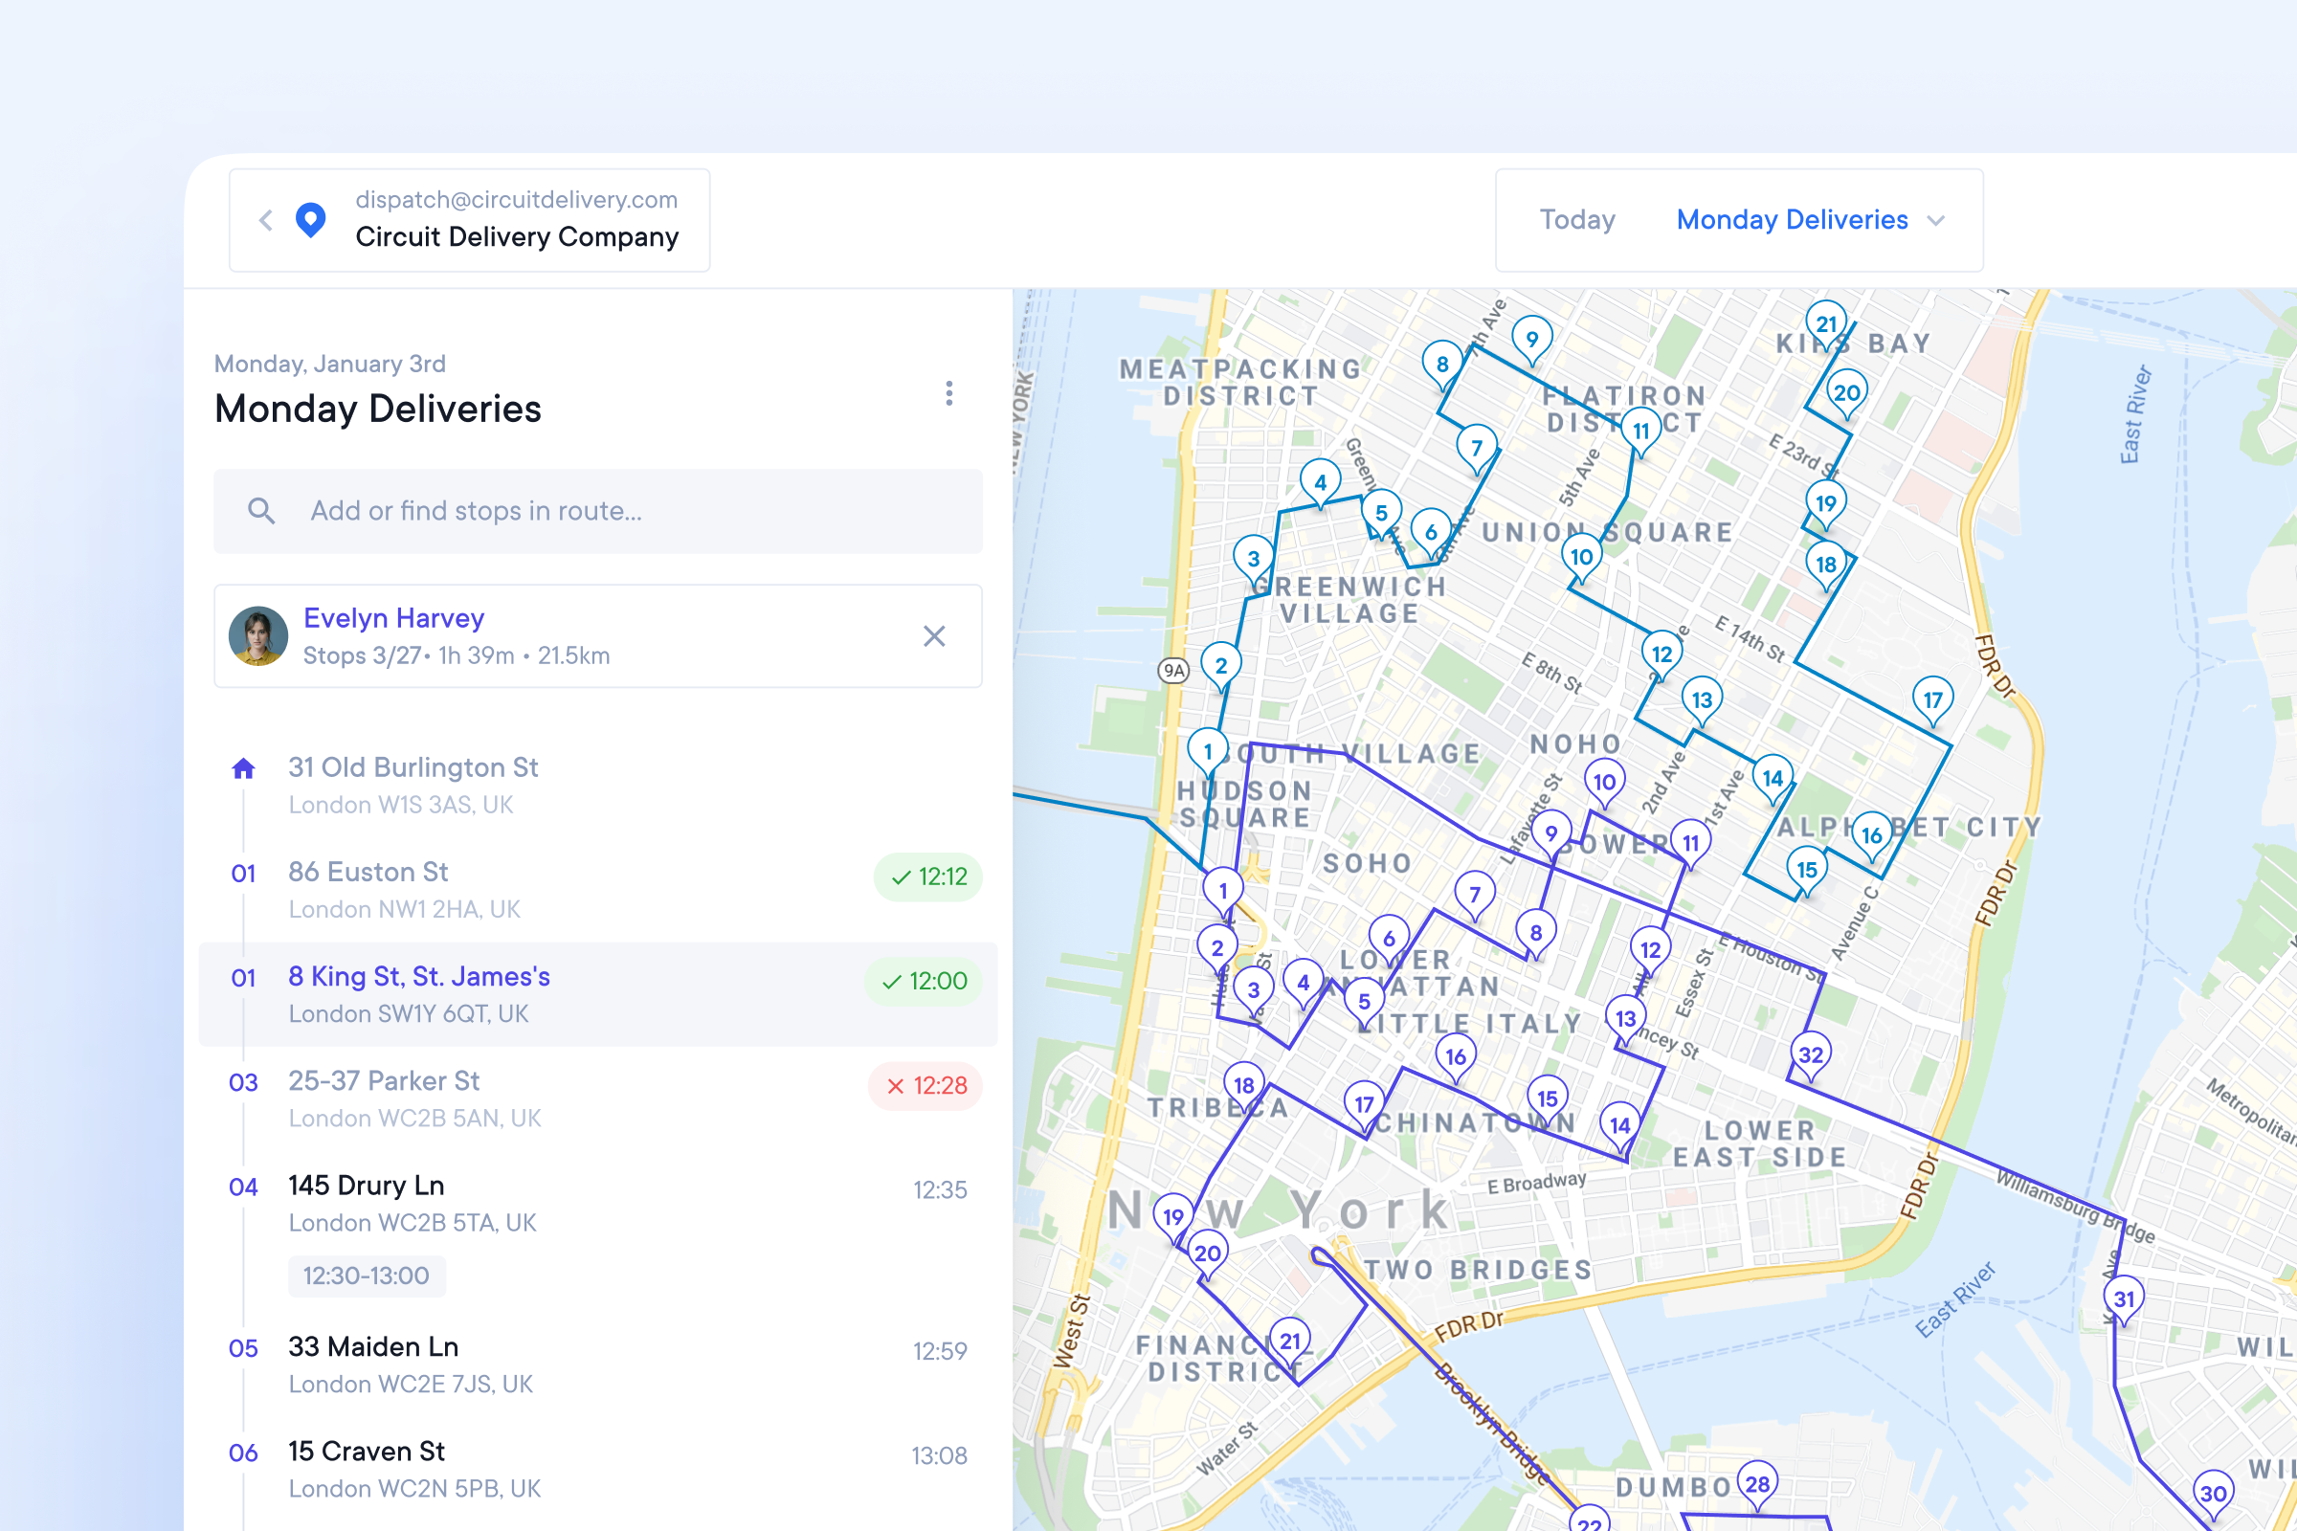
Task: Click the 12:12 completed status badge
Action: pyautogui.click(x=927, y=876)
